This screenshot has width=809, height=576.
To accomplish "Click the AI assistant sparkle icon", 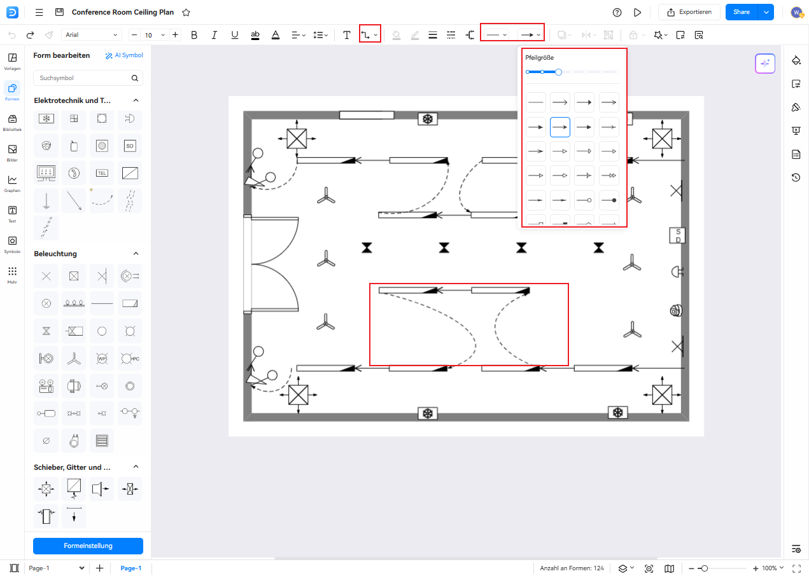I will (765, 64).
